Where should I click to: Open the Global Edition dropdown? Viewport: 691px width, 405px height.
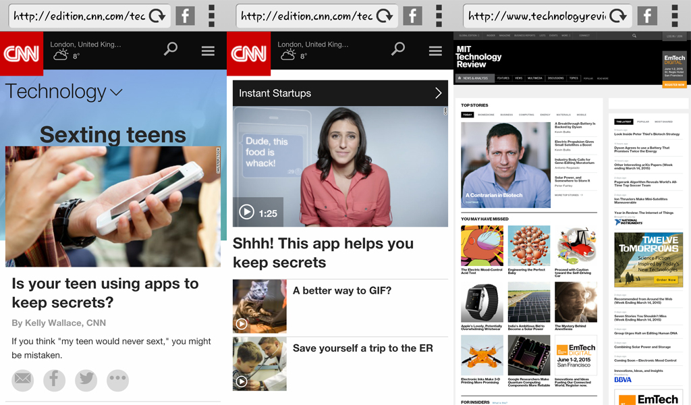coord(469,35)
